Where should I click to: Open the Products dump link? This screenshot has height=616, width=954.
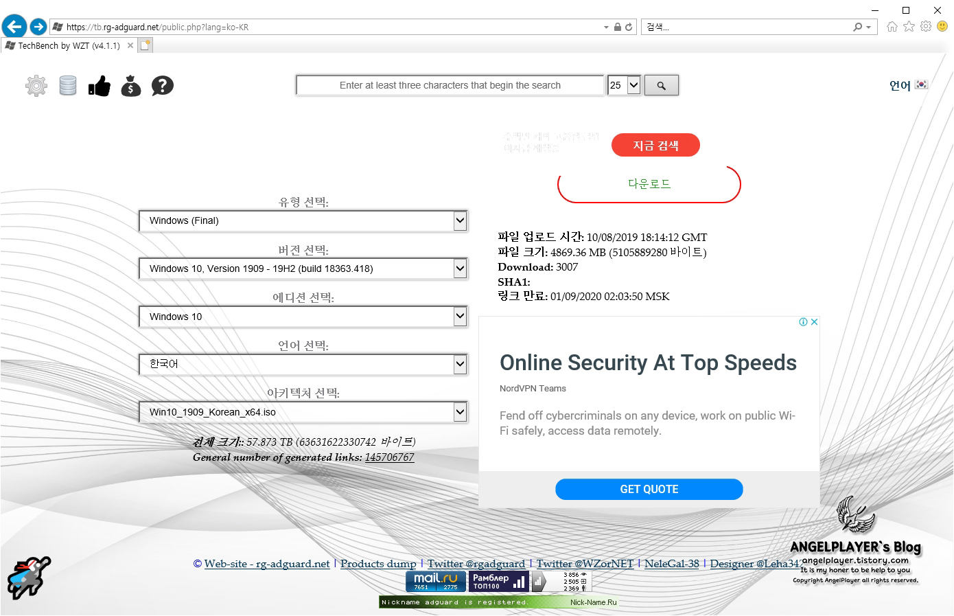[378, 564]
